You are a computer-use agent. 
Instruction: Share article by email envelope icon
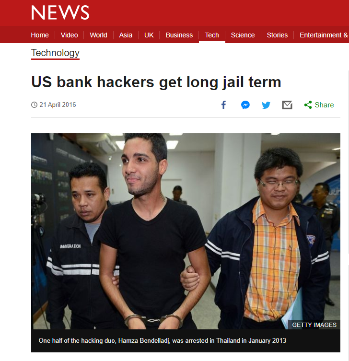click(x=287, y=105)
